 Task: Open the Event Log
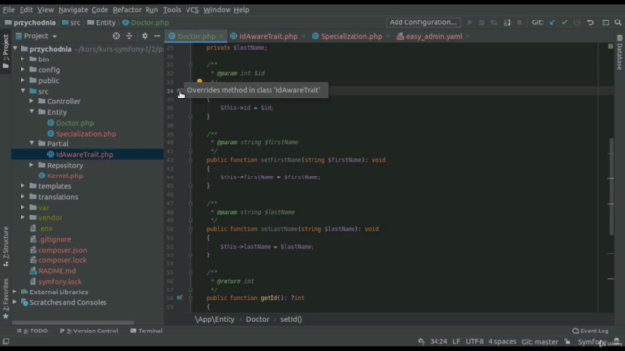pos(591,331)
